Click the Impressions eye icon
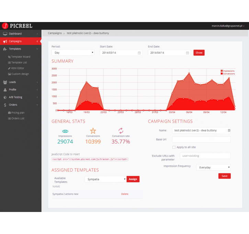The height and width of the screenshot is (234, 249). [65, 131]
